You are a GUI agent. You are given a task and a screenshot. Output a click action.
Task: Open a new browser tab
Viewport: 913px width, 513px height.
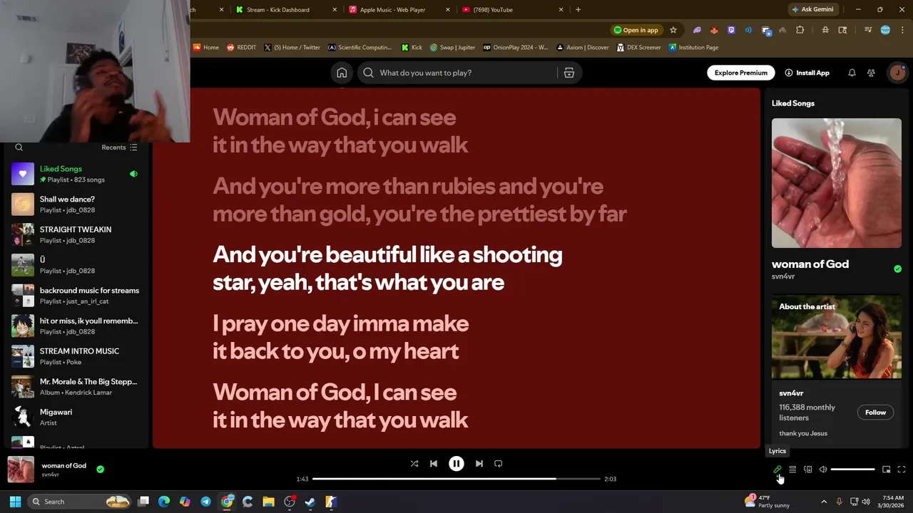pyautogui.click(x=578, y=10)
